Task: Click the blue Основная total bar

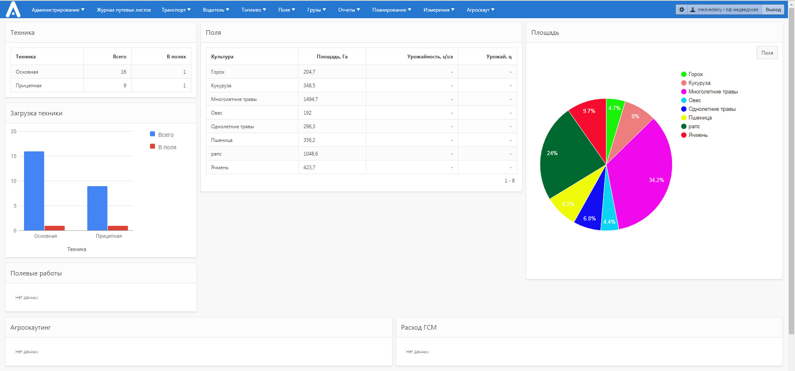Action: coord(34,191)
